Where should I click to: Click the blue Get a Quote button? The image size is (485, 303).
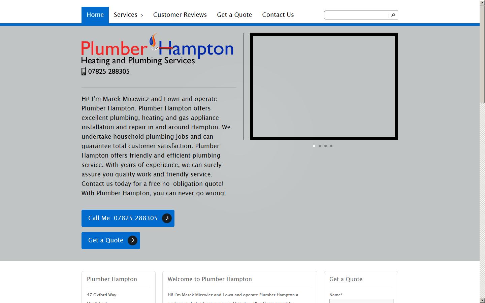[111, 240]
